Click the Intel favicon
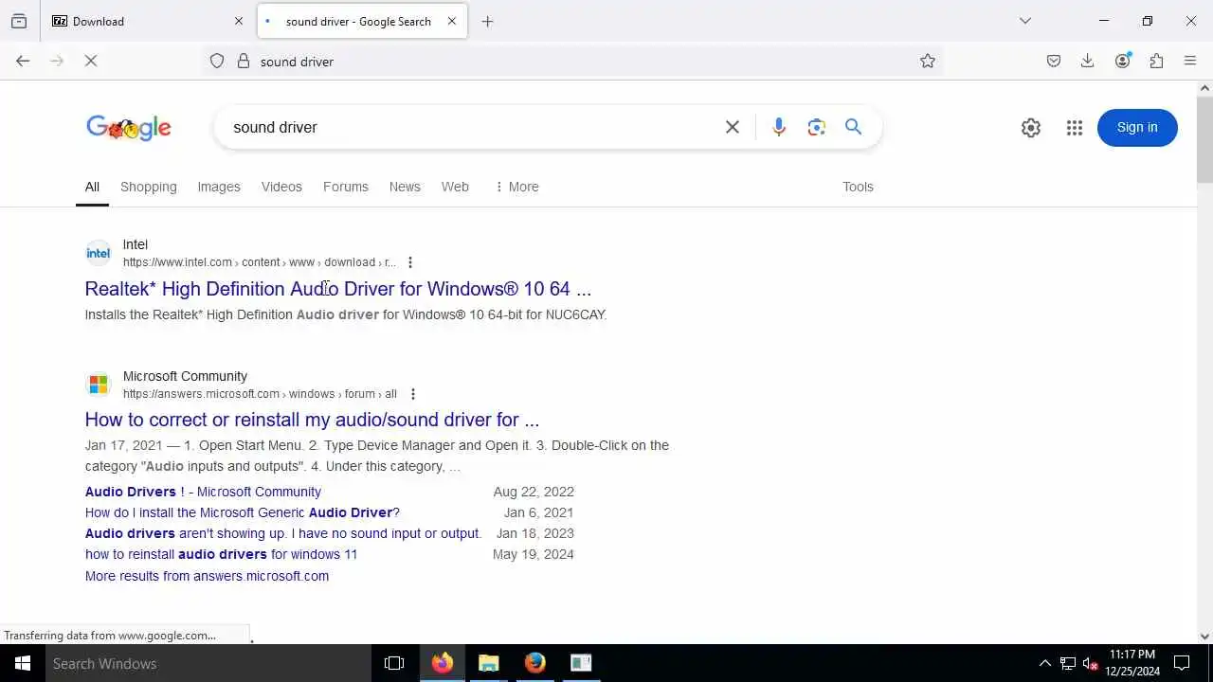The width and height of the screenshot is (1213, 682). tap(99, 253)
